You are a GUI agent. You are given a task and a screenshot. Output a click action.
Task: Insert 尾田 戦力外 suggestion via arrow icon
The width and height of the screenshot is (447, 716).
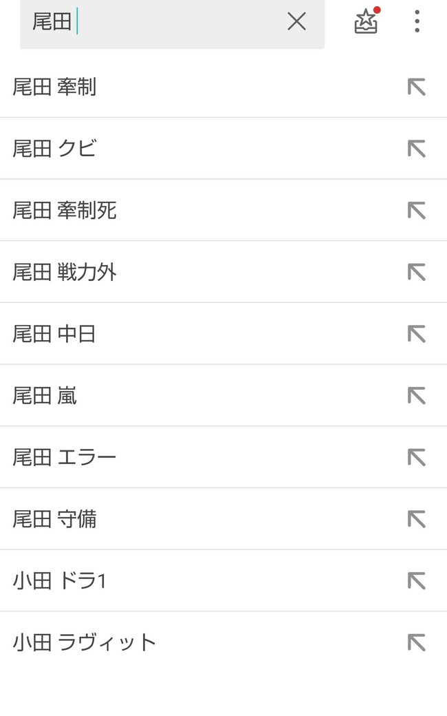tap(417, 272)
